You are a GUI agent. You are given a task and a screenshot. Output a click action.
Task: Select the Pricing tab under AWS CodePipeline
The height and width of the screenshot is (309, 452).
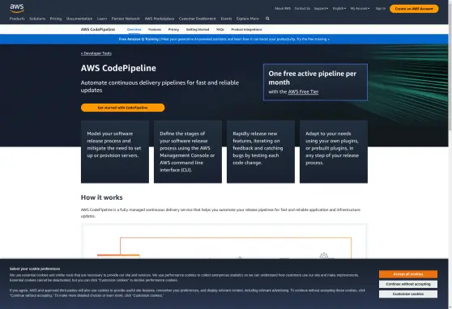tap(173, 29)
